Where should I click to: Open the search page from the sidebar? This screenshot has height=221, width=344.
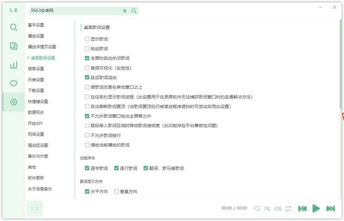(14, 27)
